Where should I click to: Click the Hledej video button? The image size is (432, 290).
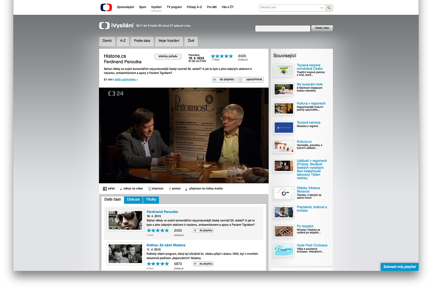tap(322, 28)
